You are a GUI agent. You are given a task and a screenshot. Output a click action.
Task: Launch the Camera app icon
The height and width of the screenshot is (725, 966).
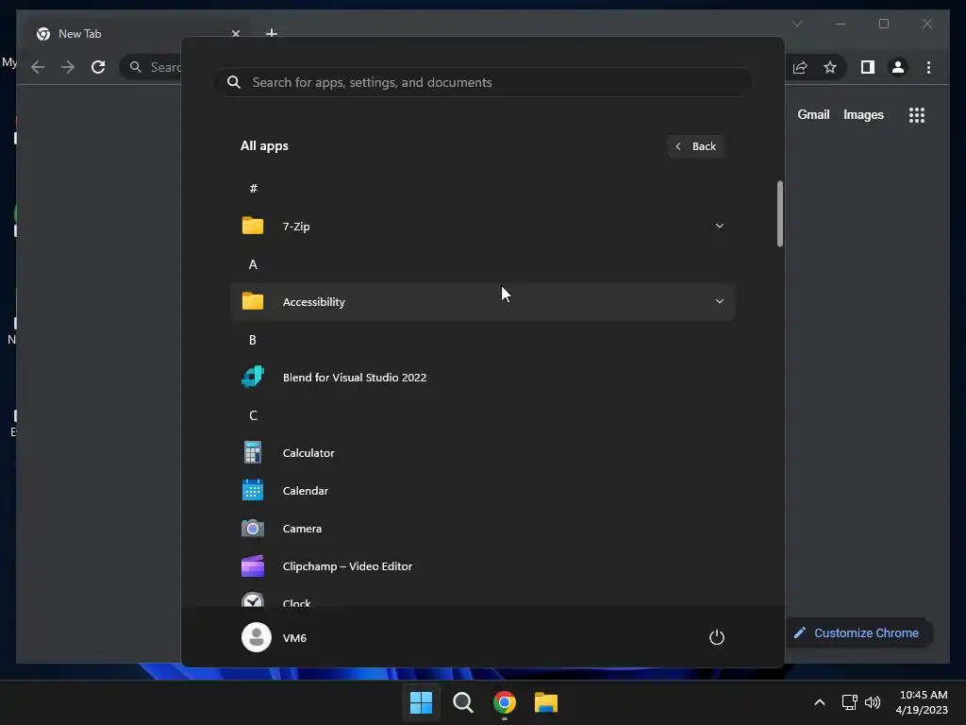[253, 529]
